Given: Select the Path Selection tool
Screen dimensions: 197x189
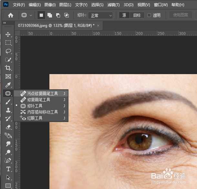Looking at the screenshot, I should (x=8, y=177).
